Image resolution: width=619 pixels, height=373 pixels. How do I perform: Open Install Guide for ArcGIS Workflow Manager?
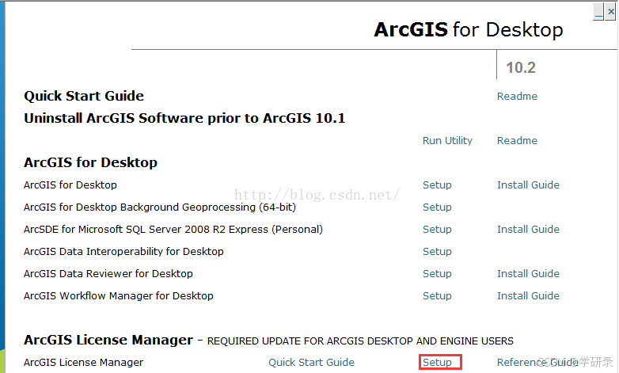click(528, 295)
